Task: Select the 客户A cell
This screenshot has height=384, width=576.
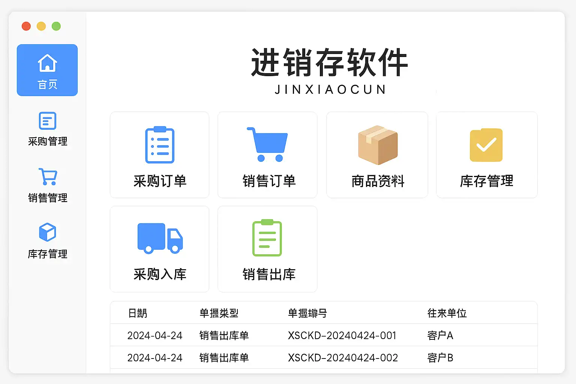Action: [440, 335]
